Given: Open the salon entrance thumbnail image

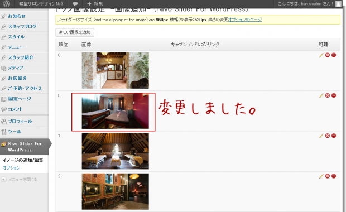Looking at the screenshot, I should click(x=115, y=70).
